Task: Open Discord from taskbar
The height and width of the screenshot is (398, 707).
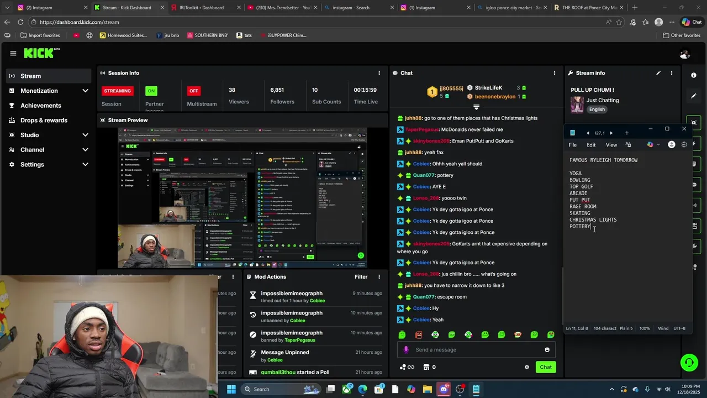Action: [444, 389]
